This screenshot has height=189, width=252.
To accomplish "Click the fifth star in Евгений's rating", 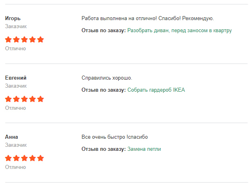I will click(40, 99).
